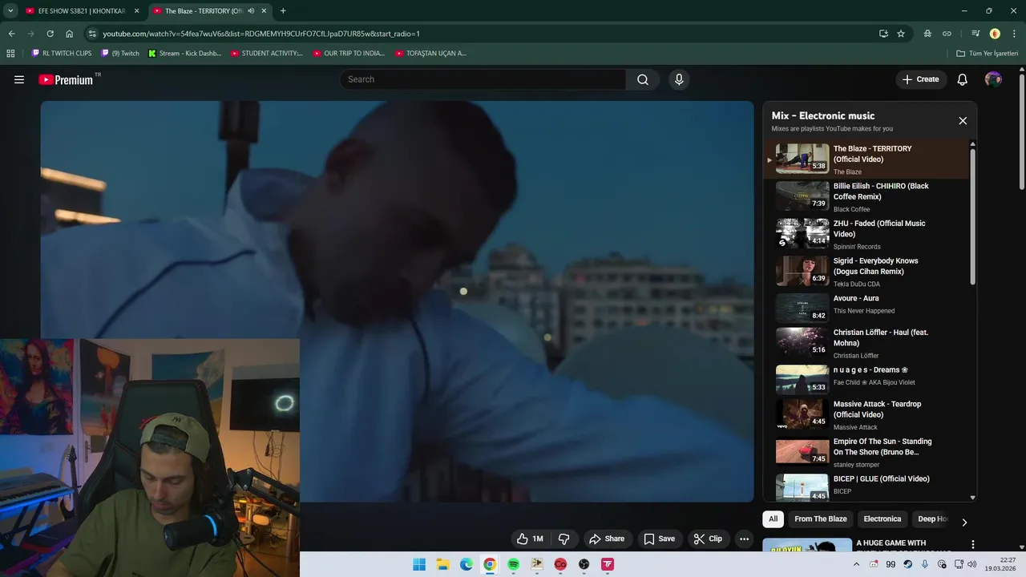Image resolution: width=1026 pixels, height=577 pixels.
Task: Open RL TWITCH CLIPS bookmark
Action: coord(62,54)
